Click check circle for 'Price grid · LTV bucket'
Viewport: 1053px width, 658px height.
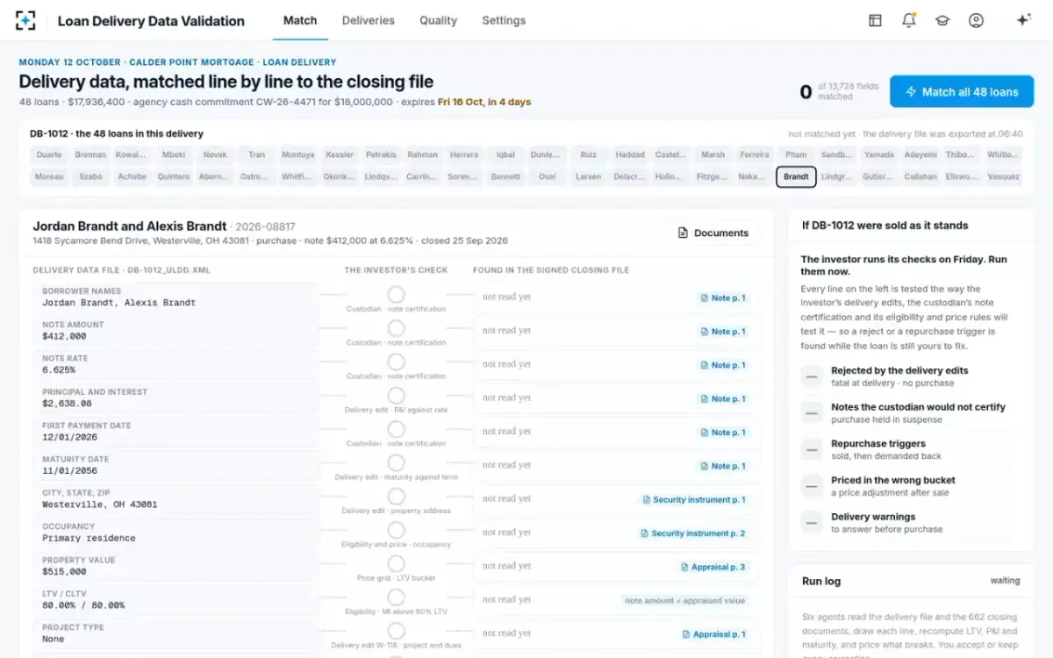click(x=397, y=564)
